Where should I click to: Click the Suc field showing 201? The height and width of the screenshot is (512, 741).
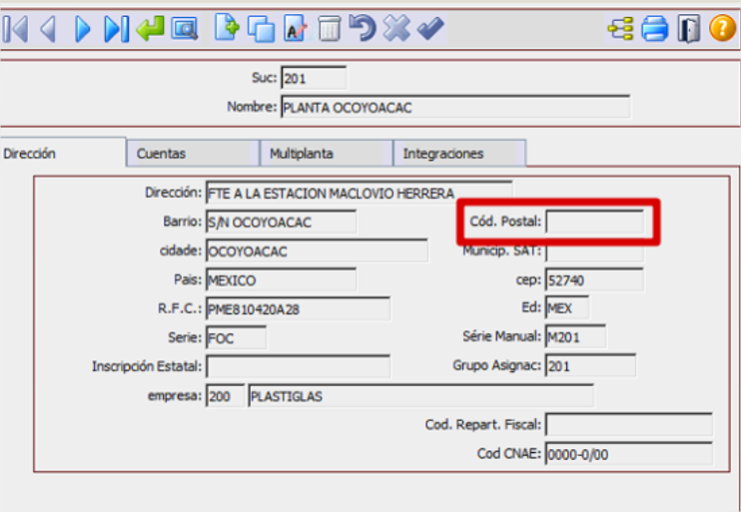pos(314,78)
